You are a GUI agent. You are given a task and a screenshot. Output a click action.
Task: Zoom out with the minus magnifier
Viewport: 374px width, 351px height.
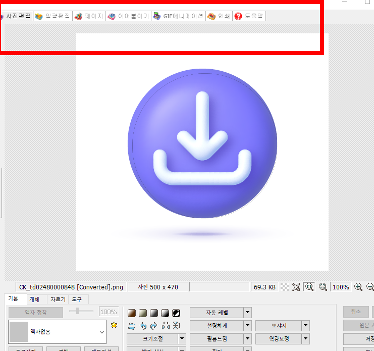pyautogui.click(x=370, y=287)
